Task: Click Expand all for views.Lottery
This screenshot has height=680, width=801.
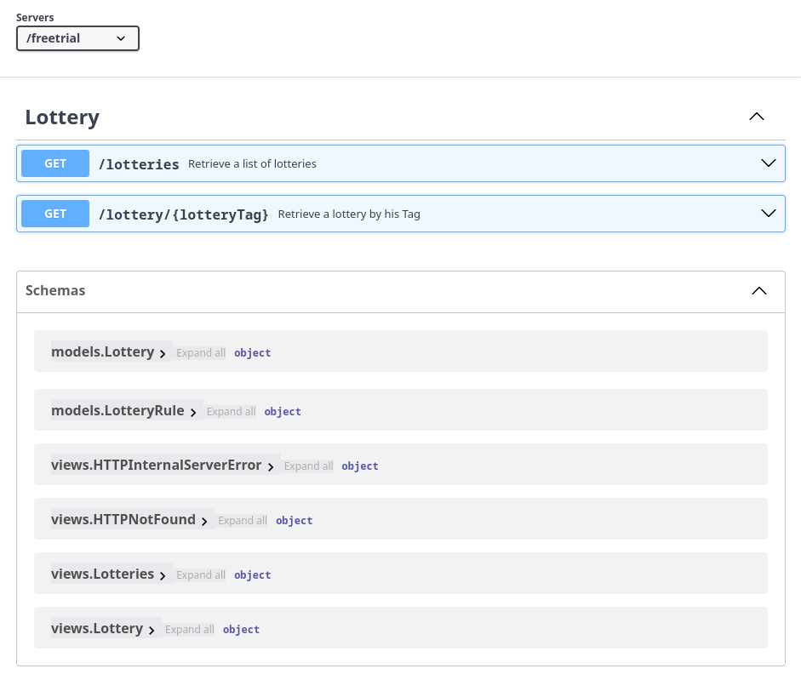Action: [x=190, y=630]
